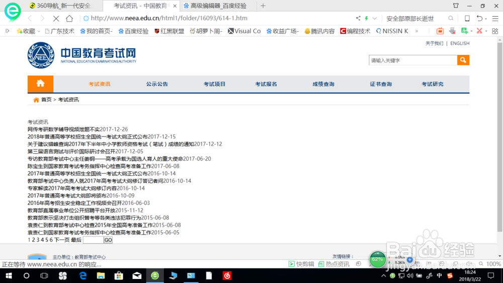
Task: Click the red scissors screenshot icon
Action: point(479,31)
